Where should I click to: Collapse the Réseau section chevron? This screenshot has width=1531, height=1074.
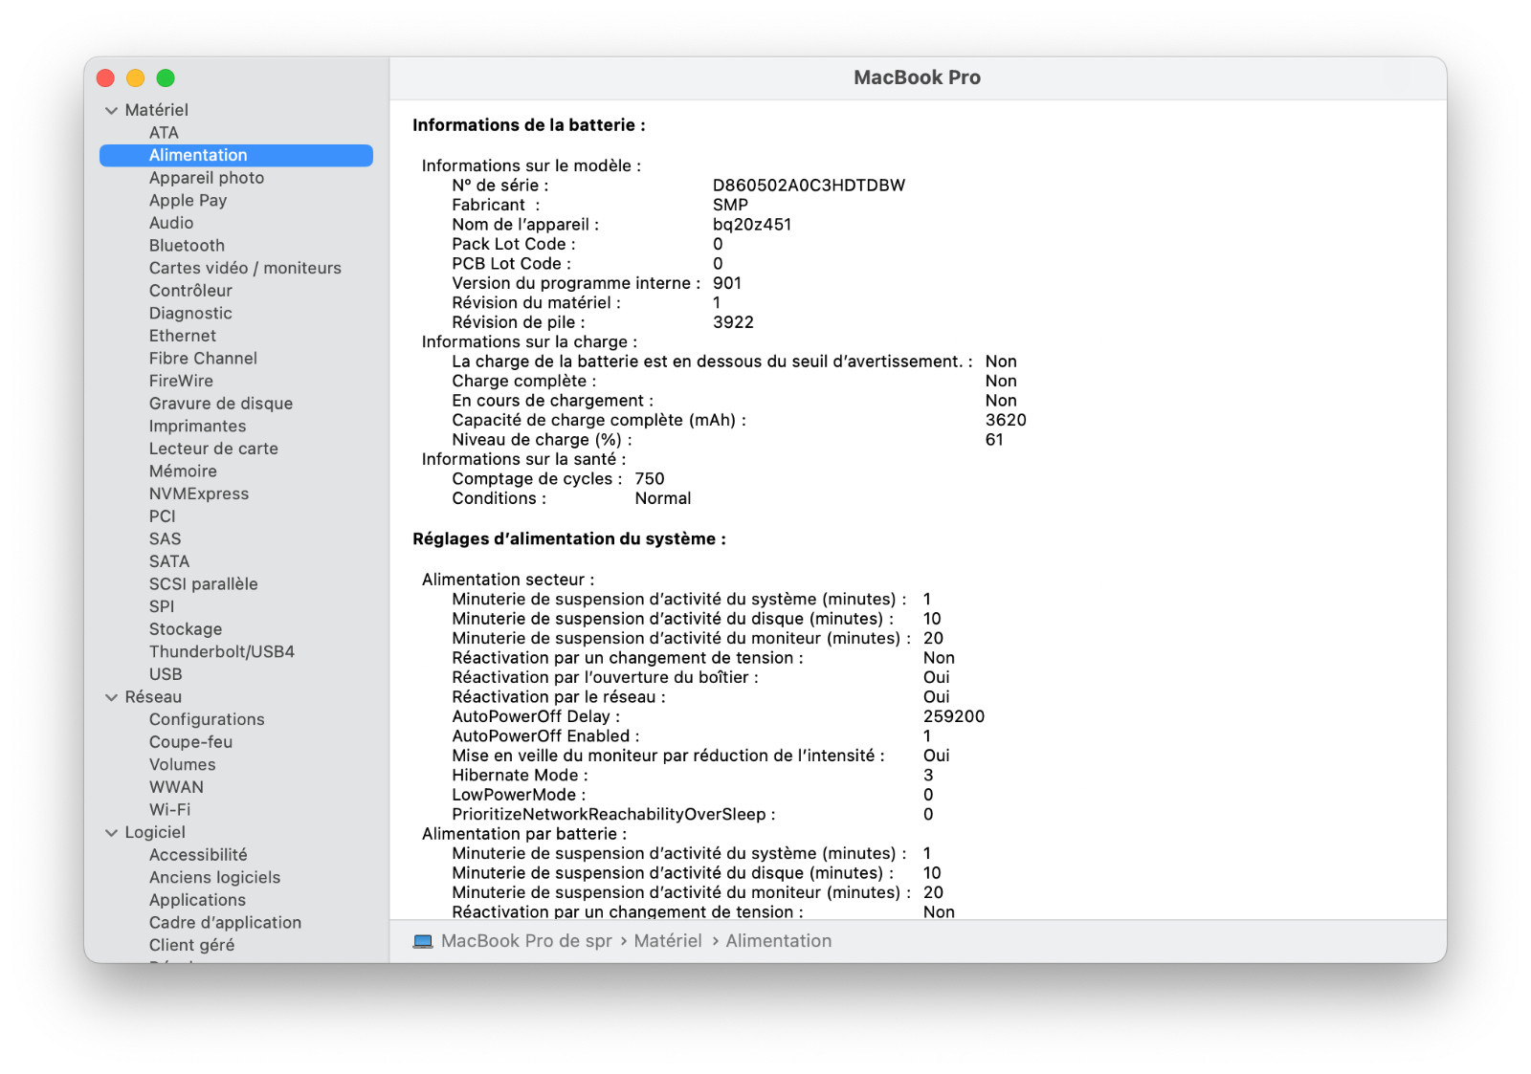[x=111, y=698]
